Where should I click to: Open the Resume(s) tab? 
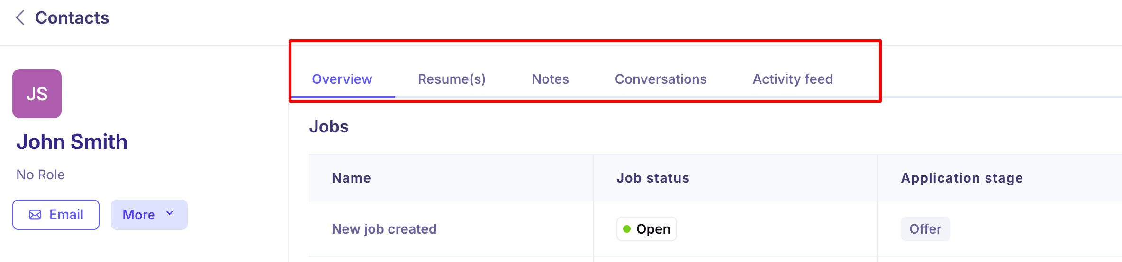(x=452, y=79)
